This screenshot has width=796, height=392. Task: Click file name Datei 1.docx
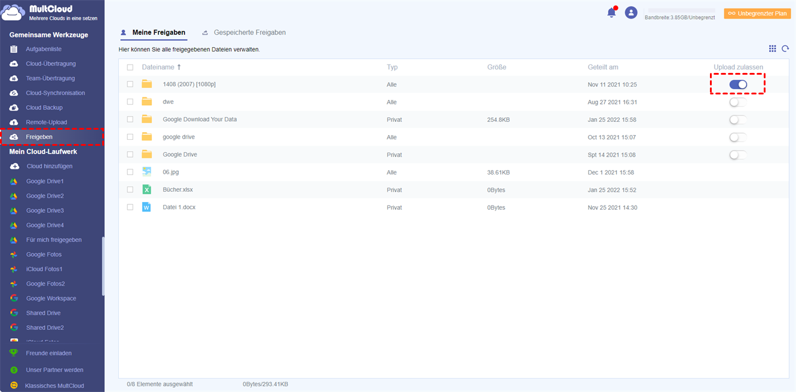179,207
